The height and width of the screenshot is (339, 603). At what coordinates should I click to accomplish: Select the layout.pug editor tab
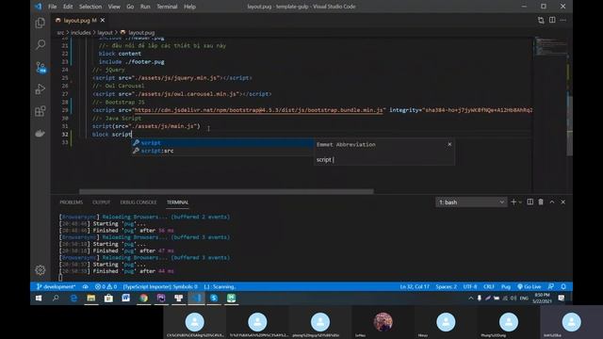coord(80,20)
